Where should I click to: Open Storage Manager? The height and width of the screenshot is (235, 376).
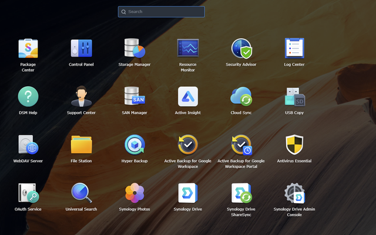click(134, 49)
